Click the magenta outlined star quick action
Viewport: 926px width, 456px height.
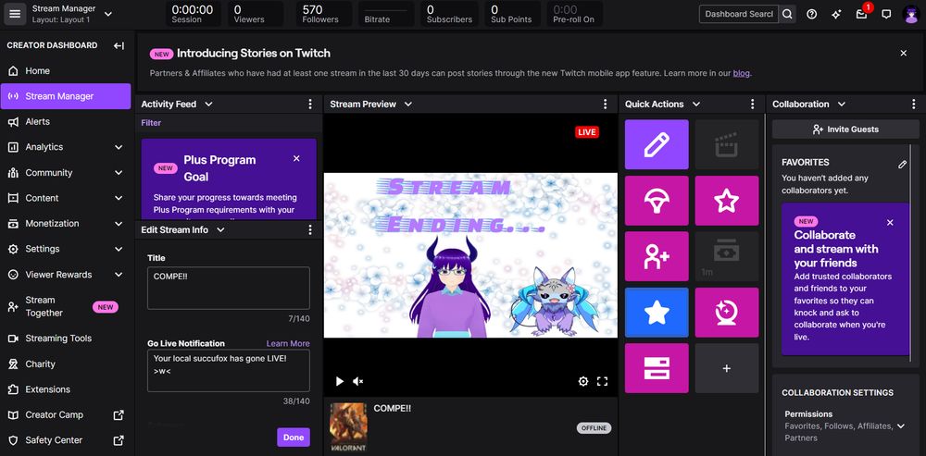pos(727,201)
